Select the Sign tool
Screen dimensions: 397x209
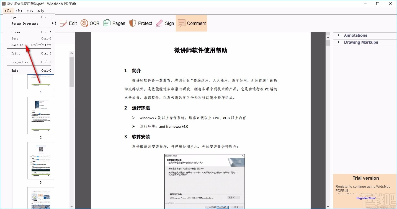pos(165,23)
